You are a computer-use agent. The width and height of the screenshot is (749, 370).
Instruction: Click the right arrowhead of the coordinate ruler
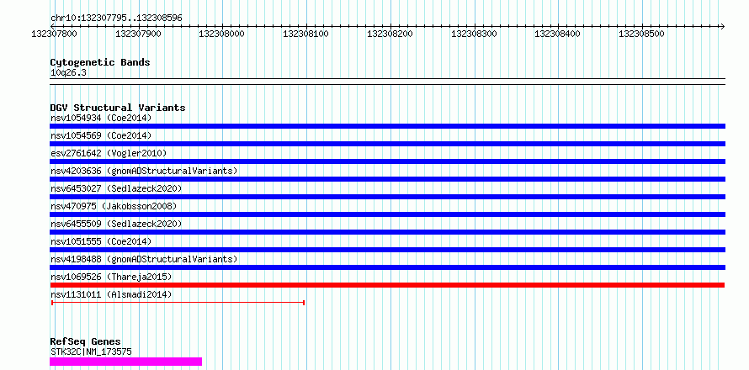[722, 26]
